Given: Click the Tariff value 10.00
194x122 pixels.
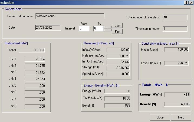Looking at the screenshot, I should (x=117, y=98).
